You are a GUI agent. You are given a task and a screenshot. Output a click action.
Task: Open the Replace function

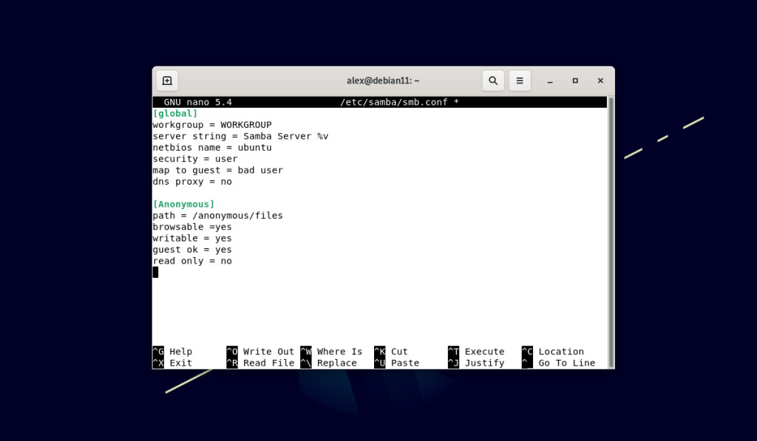coord(333,363)
